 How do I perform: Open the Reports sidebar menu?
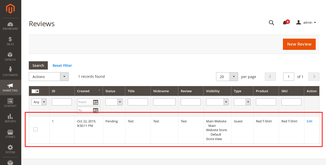point(11,119)
